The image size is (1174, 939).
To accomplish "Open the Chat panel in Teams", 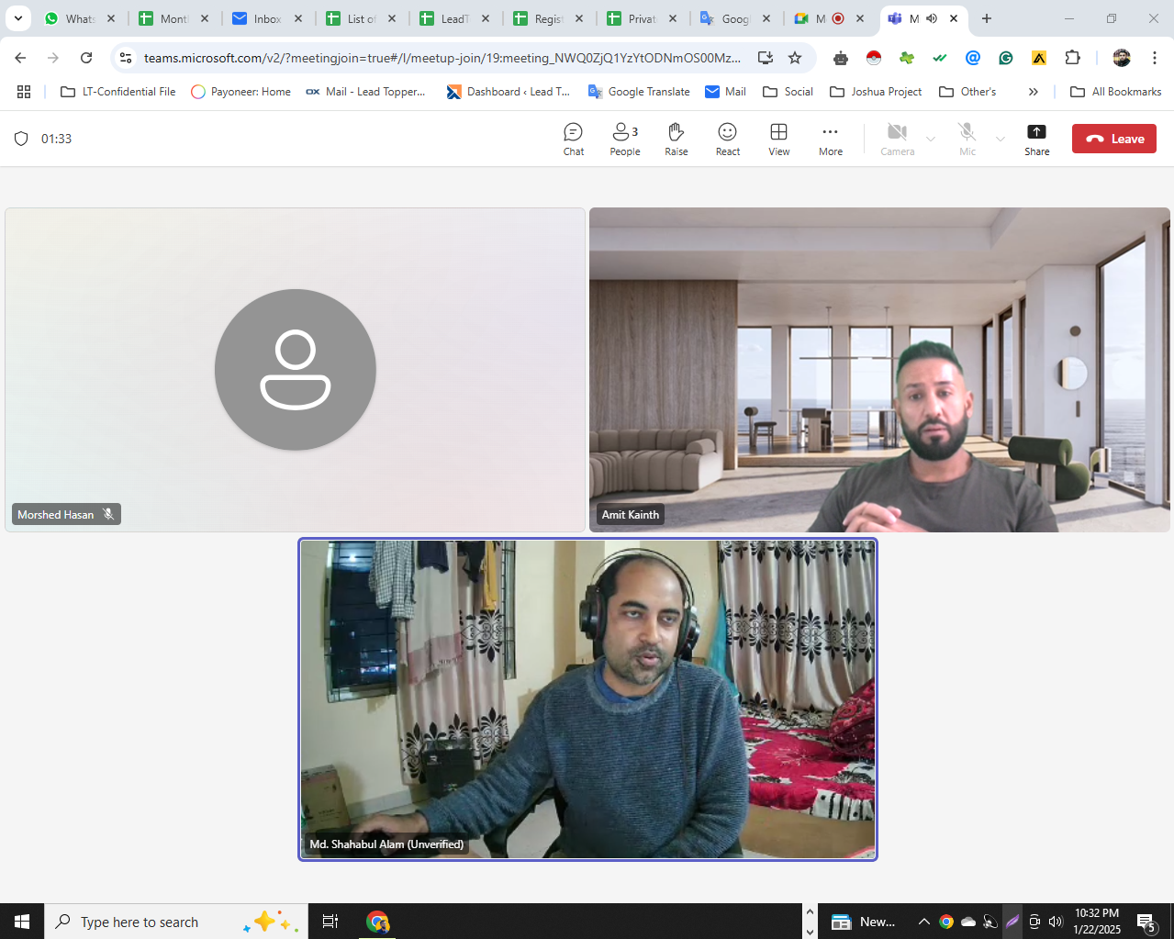I will coord(573,139).
